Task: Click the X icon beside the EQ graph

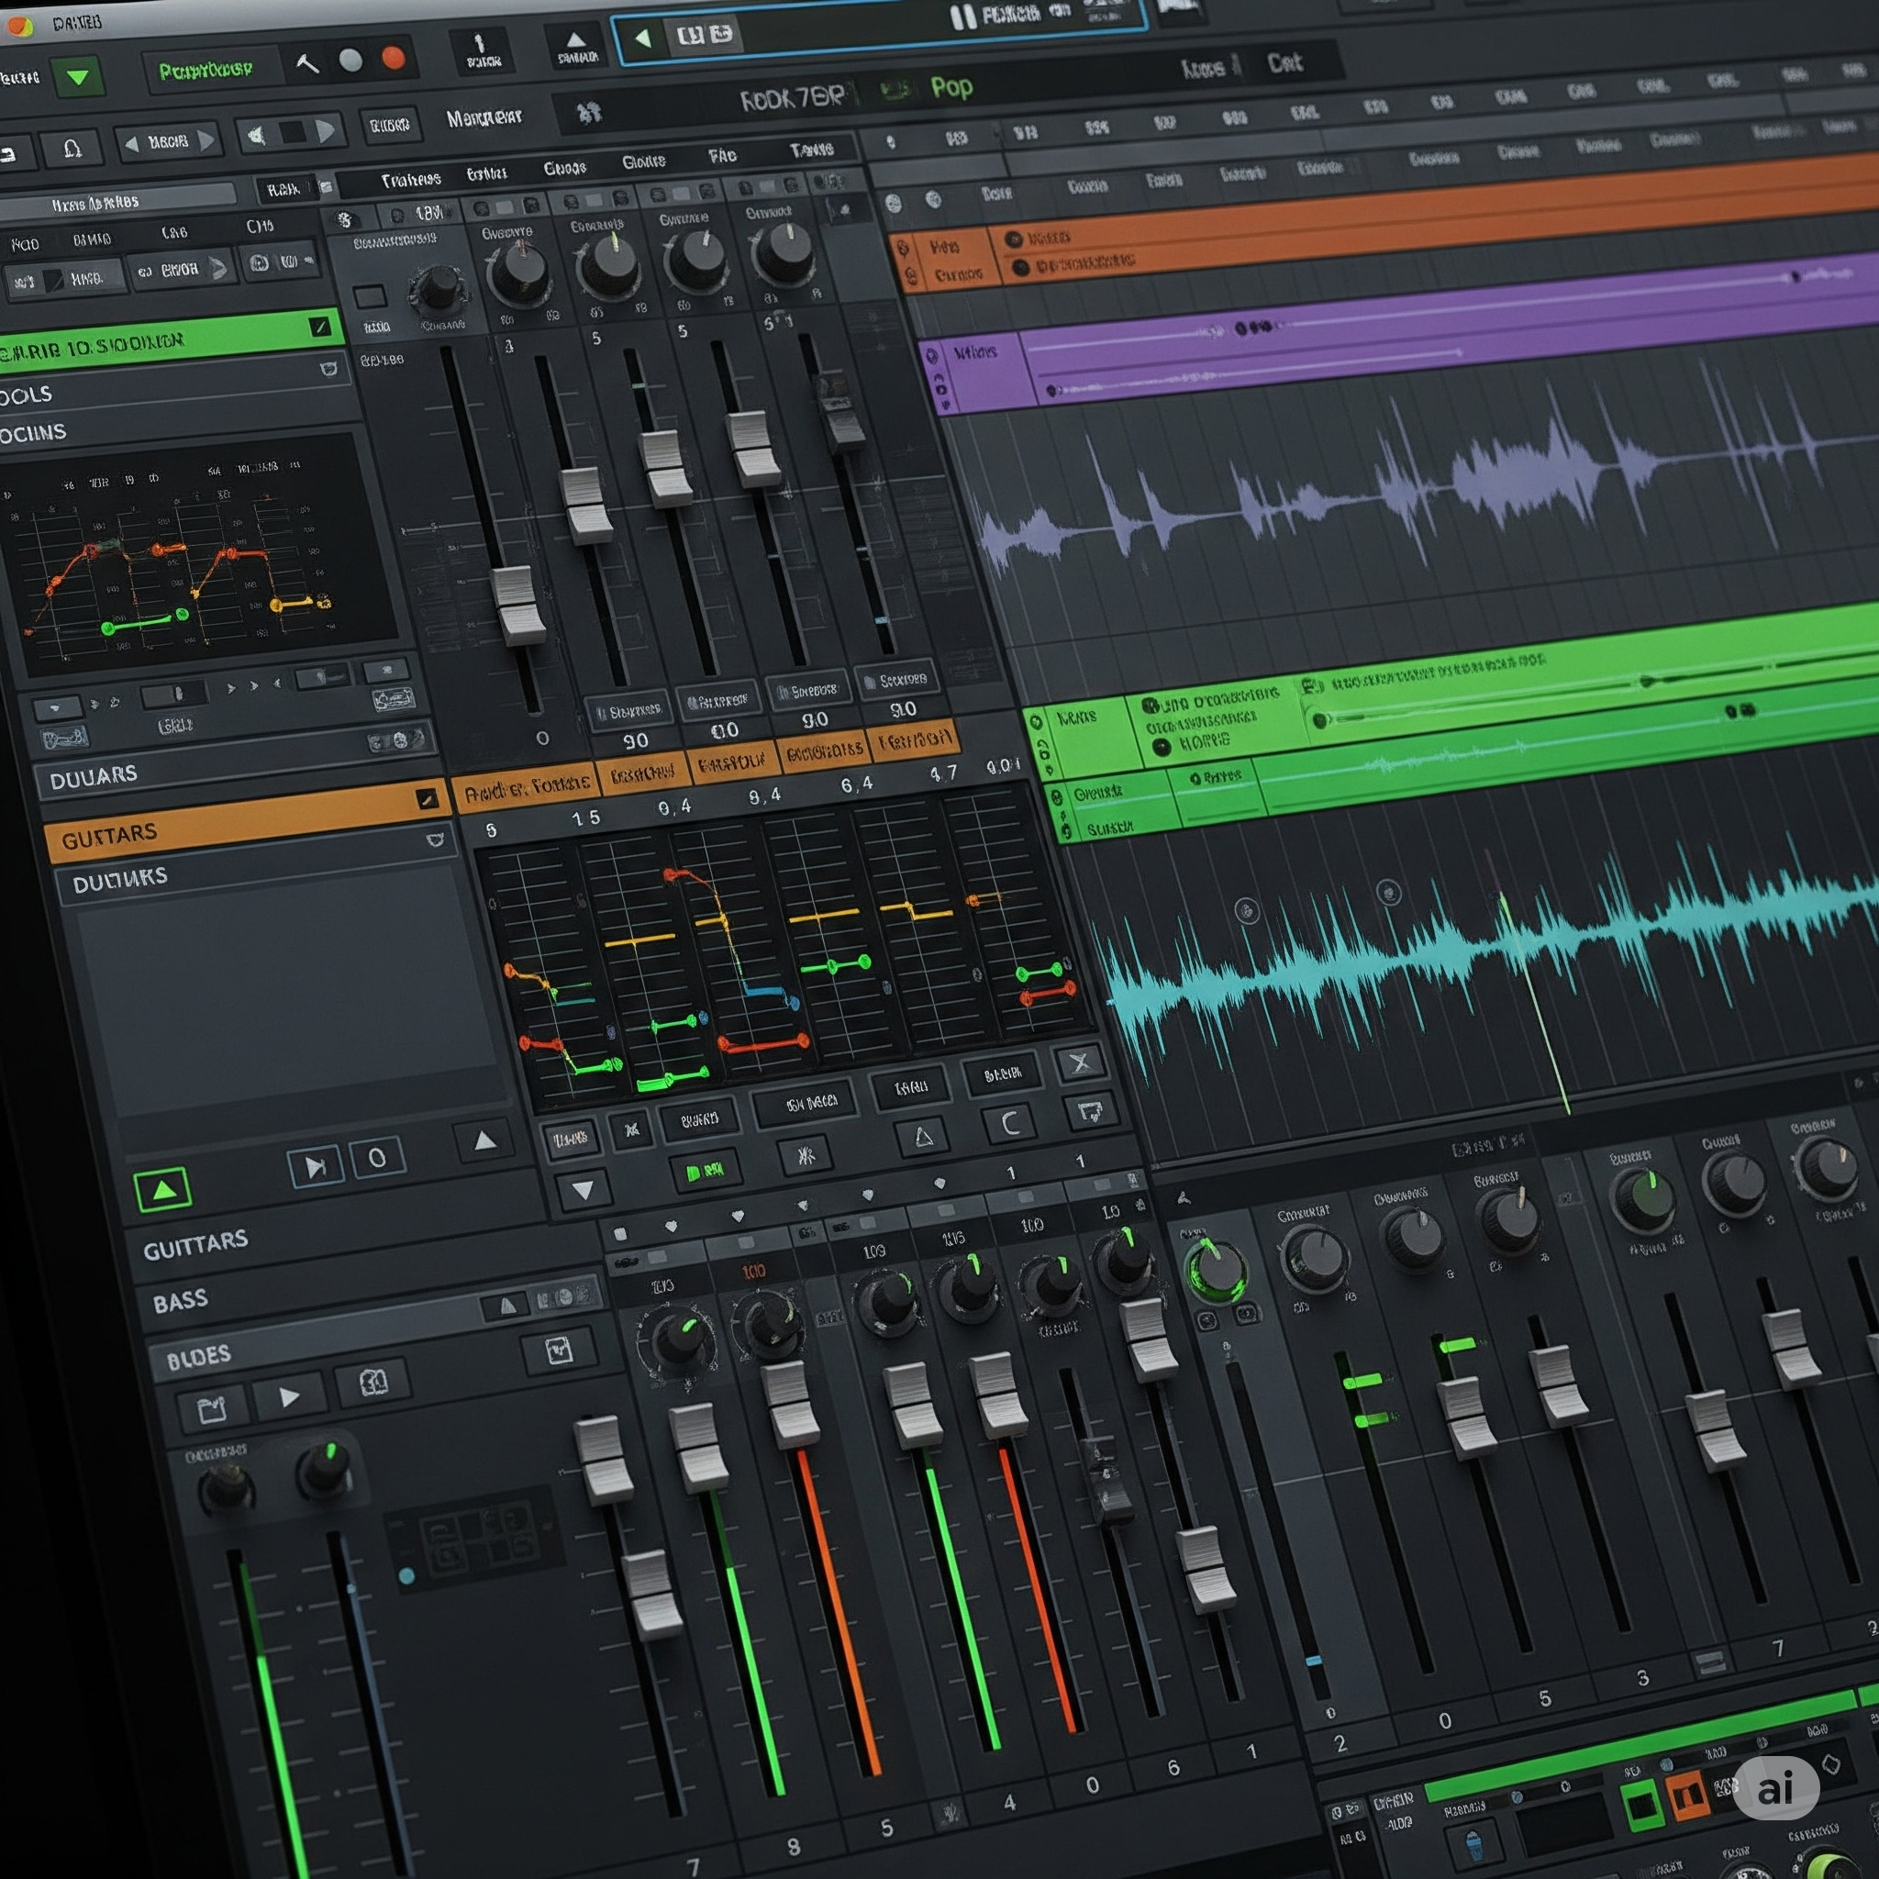Action: click(x=1080, y=1063)
